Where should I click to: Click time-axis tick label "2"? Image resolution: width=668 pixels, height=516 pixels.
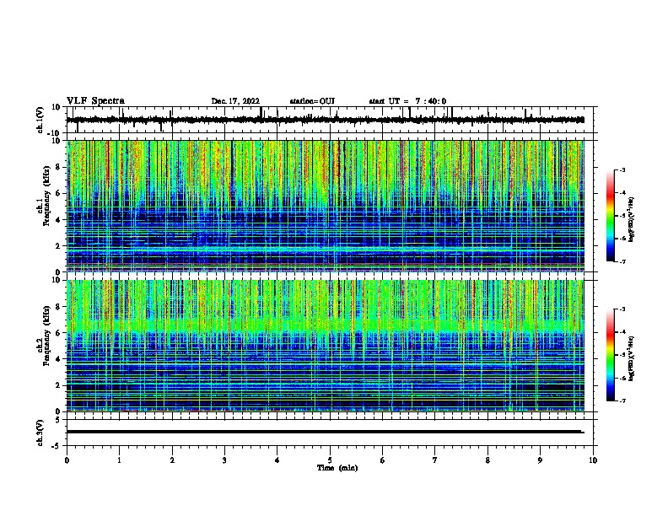(x=172, y=460)
